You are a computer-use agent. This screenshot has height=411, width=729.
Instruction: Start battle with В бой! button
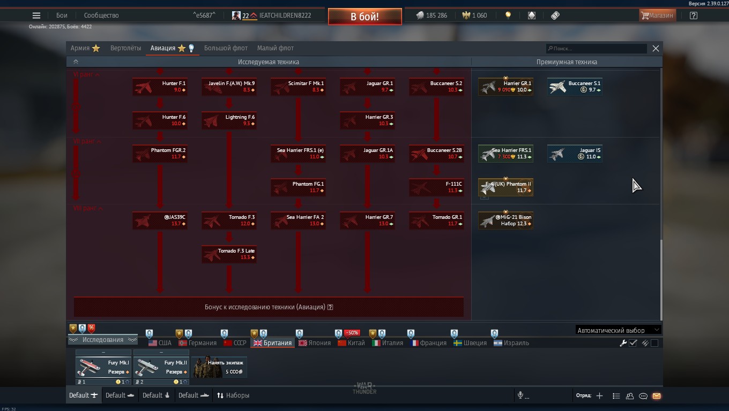tap(365, 17)
